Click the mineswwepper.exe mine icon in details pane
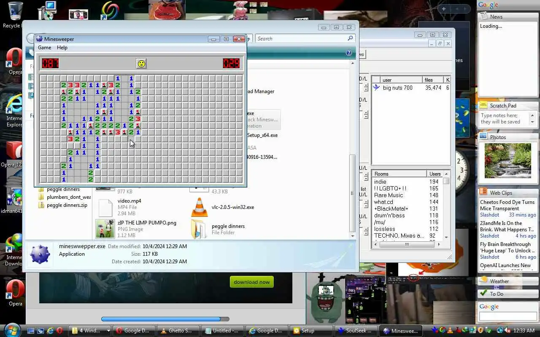540x337 pixels. click(x=40, y=254)
